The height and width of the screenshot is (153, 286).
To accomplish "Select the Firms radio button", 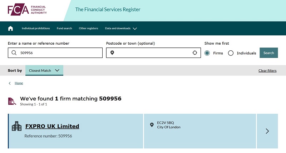I will pyautogui.click(x=207, y=53).
